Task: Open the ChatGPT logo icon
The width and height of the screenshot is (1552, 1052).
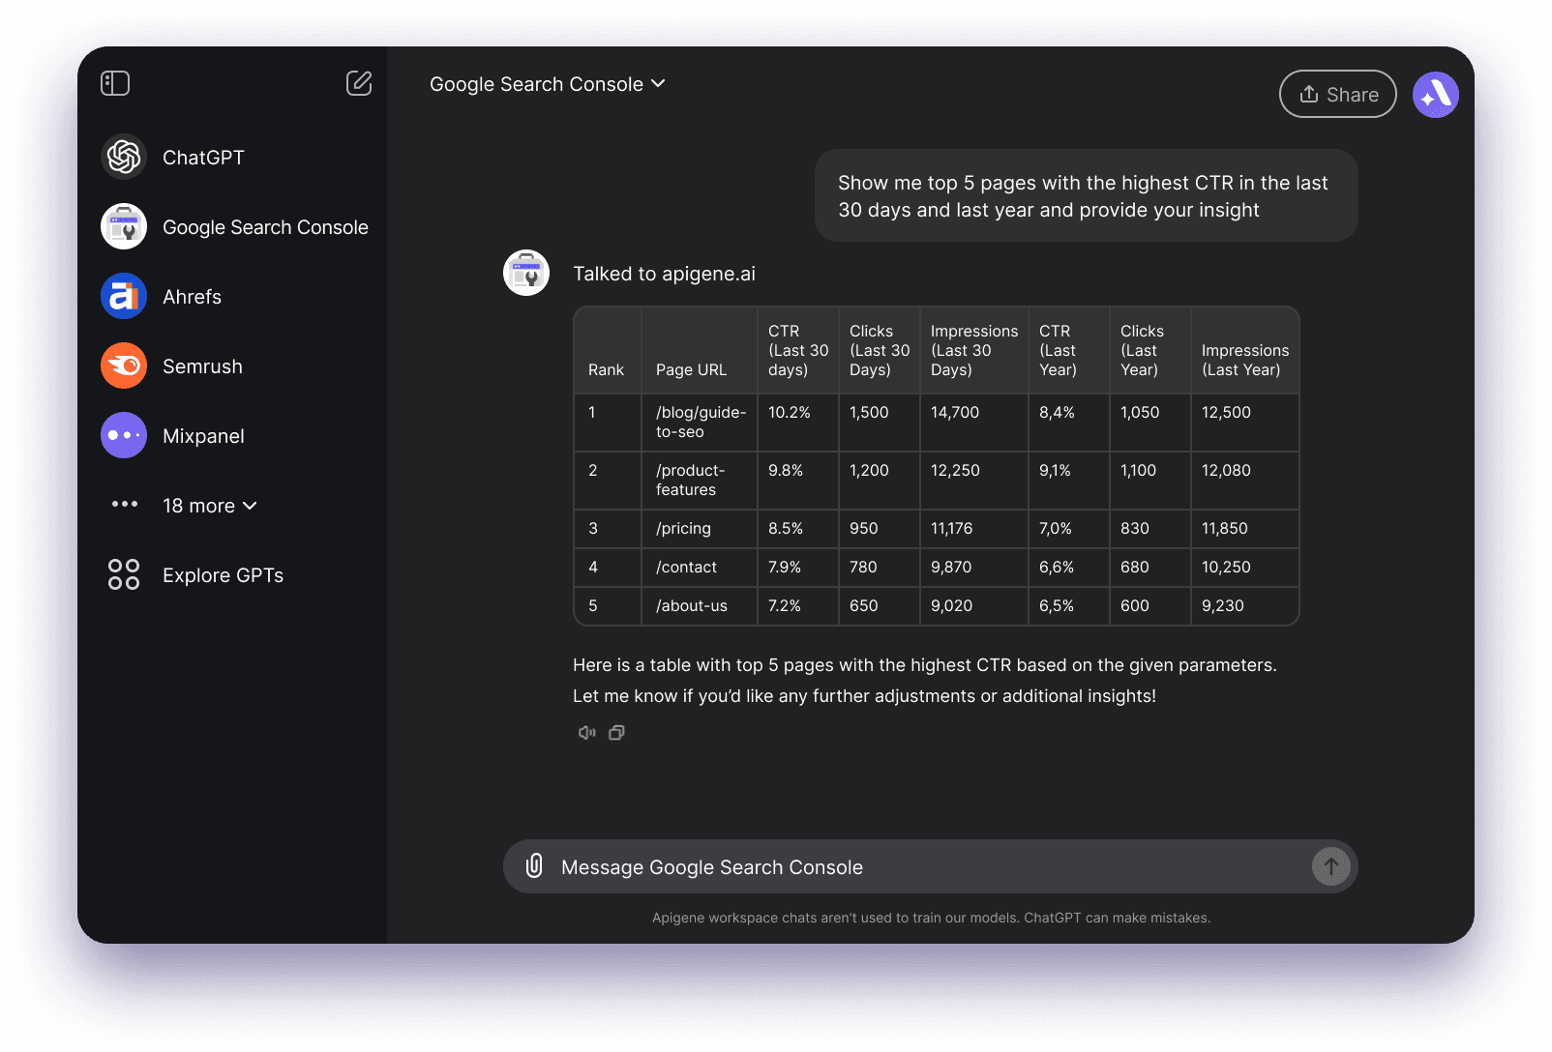Action: pos(124,157)
